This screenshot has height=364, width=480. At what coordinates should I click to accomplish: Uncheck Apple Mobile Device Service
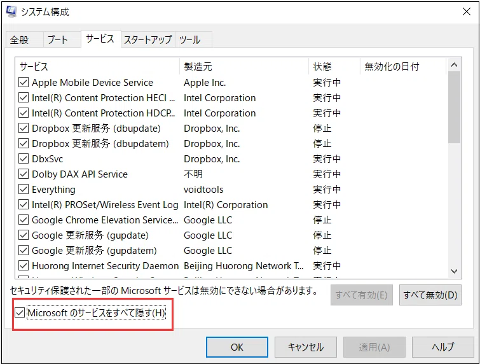pos(24,83)
